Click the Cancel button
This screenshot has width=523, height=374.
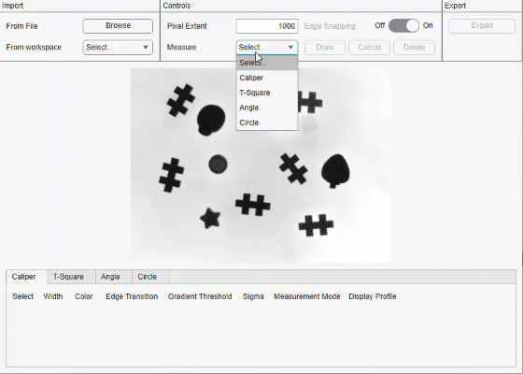pos(369,48)
